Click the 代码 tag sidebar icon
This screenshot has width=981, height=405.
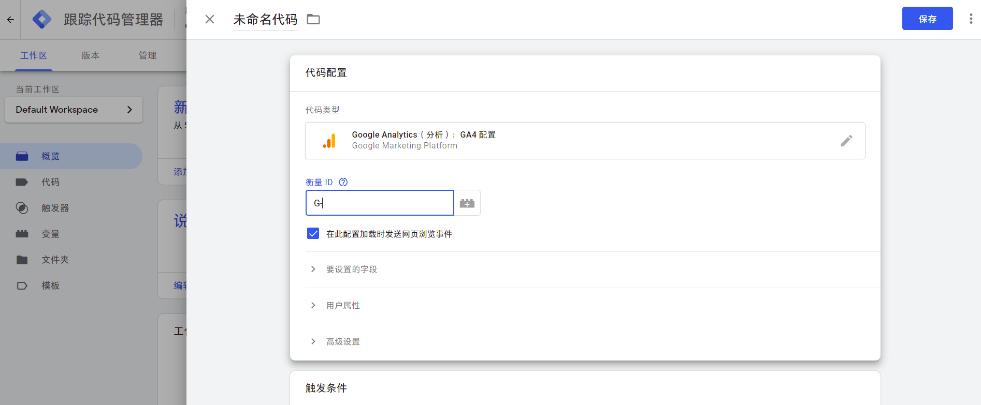pyautogui.click(x=22, y=182)
